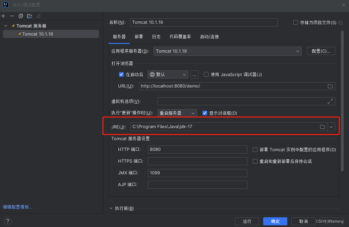Click the 配置(C)... button
This screenshot has height=227, width=349.
click(321, 51)
